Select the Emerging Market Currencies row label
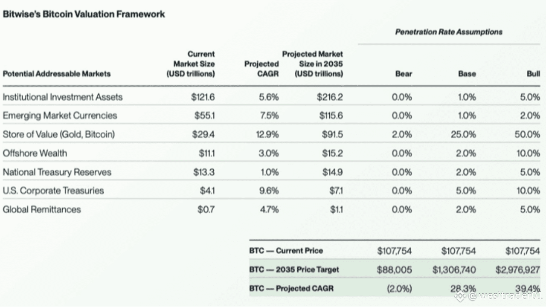 [60, 116]
